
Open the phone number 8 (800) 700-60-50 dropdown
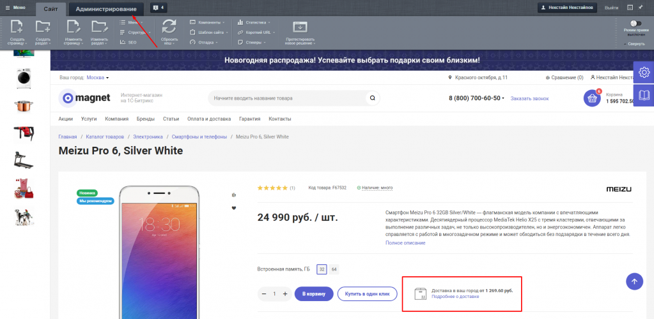coord(476,98)
